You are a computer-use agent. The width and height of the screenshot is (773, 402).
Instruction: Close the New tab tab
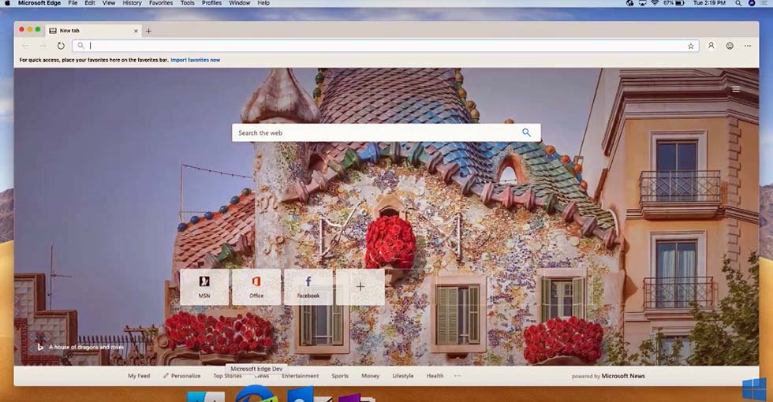point(136,31)
